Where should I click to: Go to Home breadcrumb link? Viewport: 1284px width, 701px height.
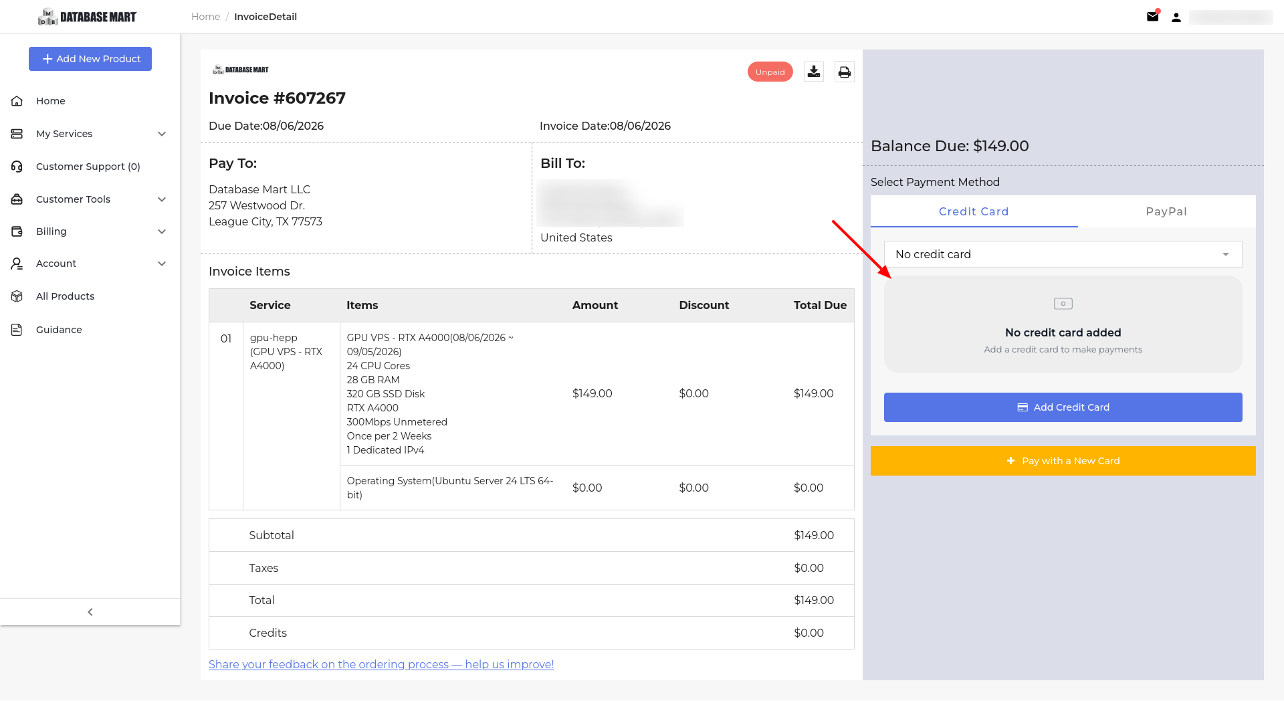[x=205, y=17]
